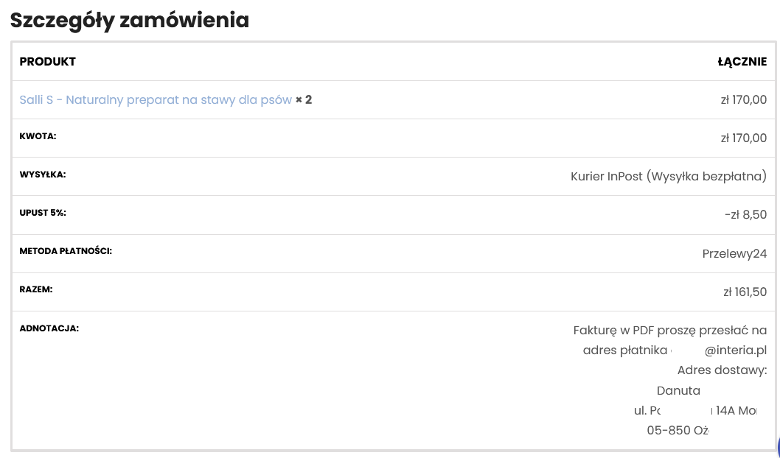Image resolution: width=780 pixels, height=458 pixels.
Task: Click the RAZEM label
Action: 36,289
